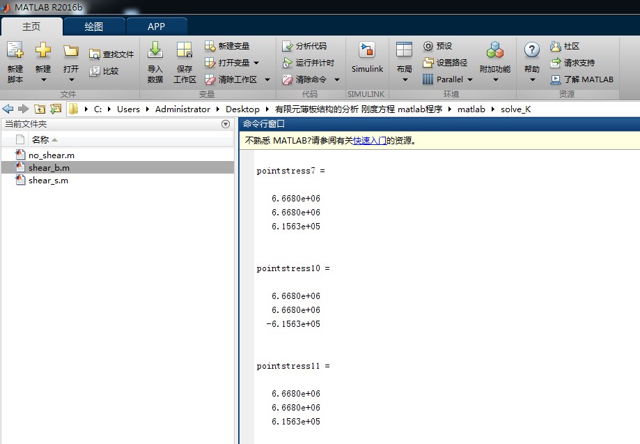Expand the Help (帮助) dropdown arrow
The width and height of the screenshot is (640, 444).
point(532,79)
